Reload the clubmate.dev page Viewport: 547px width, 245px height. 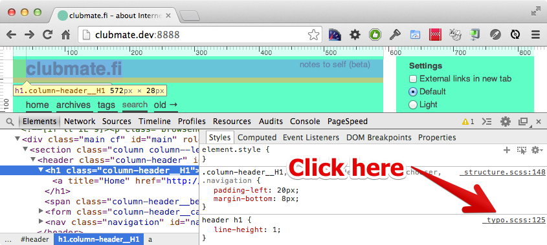(x=47, y=34)
